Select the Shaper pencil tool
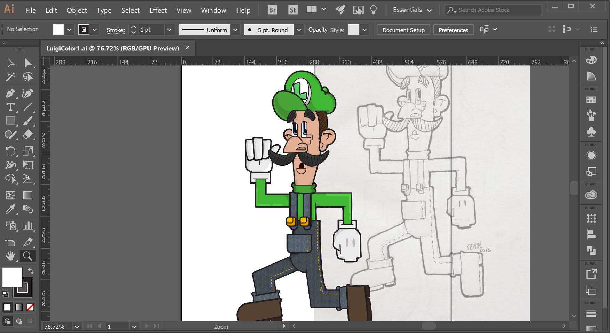Image resolution: width=610 pixels, height=333 pixels. 10,135
